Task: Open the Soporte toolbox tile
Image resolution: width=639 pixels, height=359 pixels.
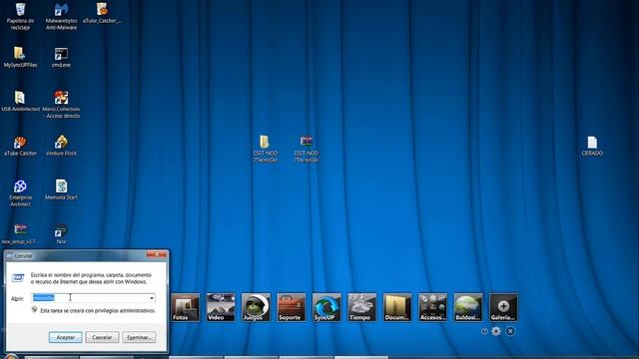Action: pyautogui.click(x=292, y=307)
